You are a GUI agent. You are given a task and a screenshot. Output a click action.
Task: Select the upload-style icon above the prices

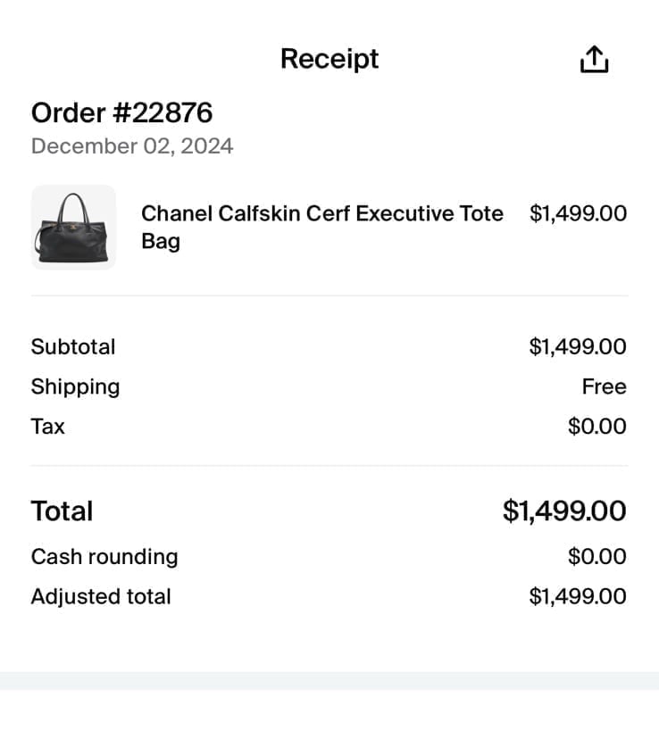click(x=594, y=57)
